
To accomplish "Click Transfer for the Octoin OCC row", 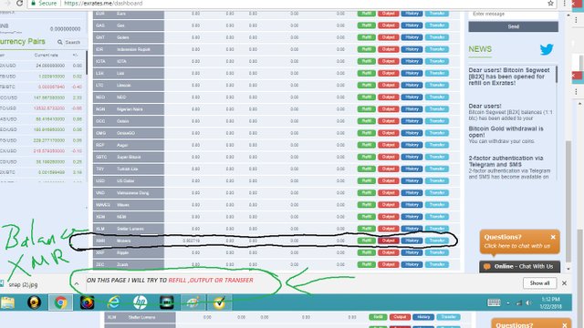I will tap(437, 121).
